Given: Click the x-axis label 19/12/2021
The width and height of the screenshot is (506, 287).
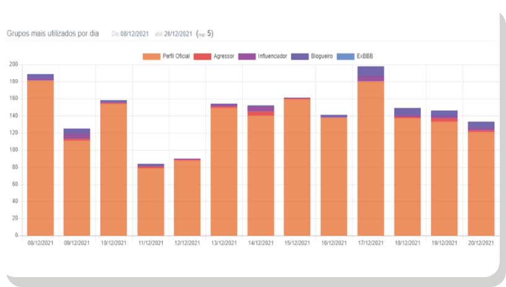Looking at the screenshot, I should click(x=444, y=243).
